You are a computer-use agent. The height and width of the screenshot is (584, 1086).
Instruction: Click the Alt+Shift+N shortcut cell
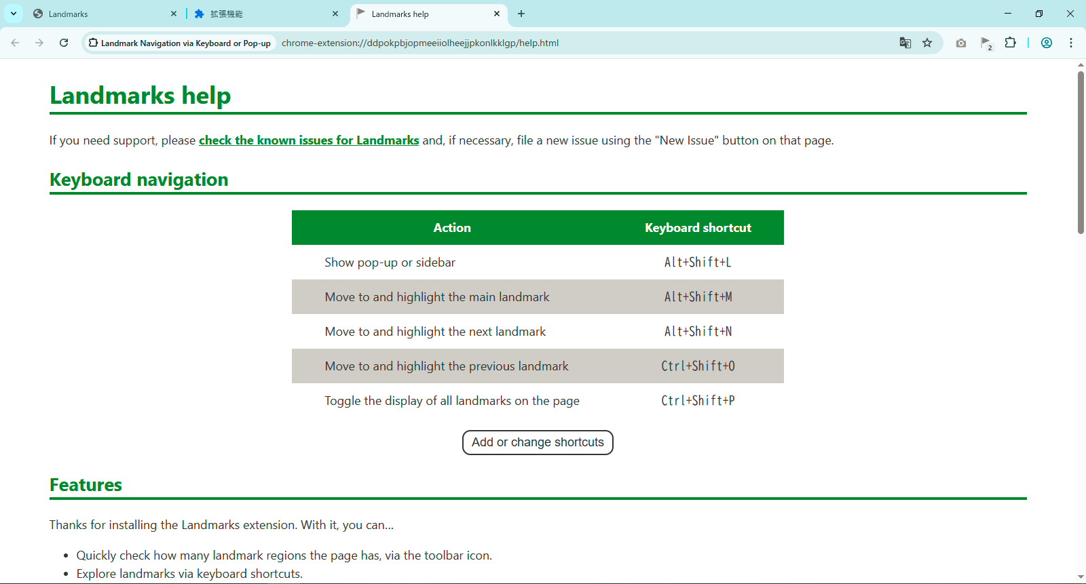pos(698,332)
